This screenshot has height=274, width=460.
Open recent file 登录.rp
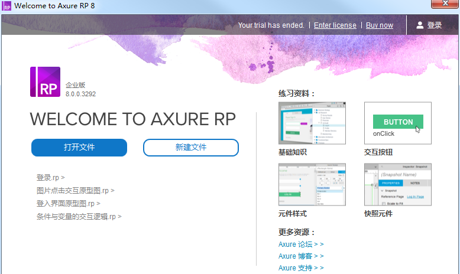coord(50,178)
